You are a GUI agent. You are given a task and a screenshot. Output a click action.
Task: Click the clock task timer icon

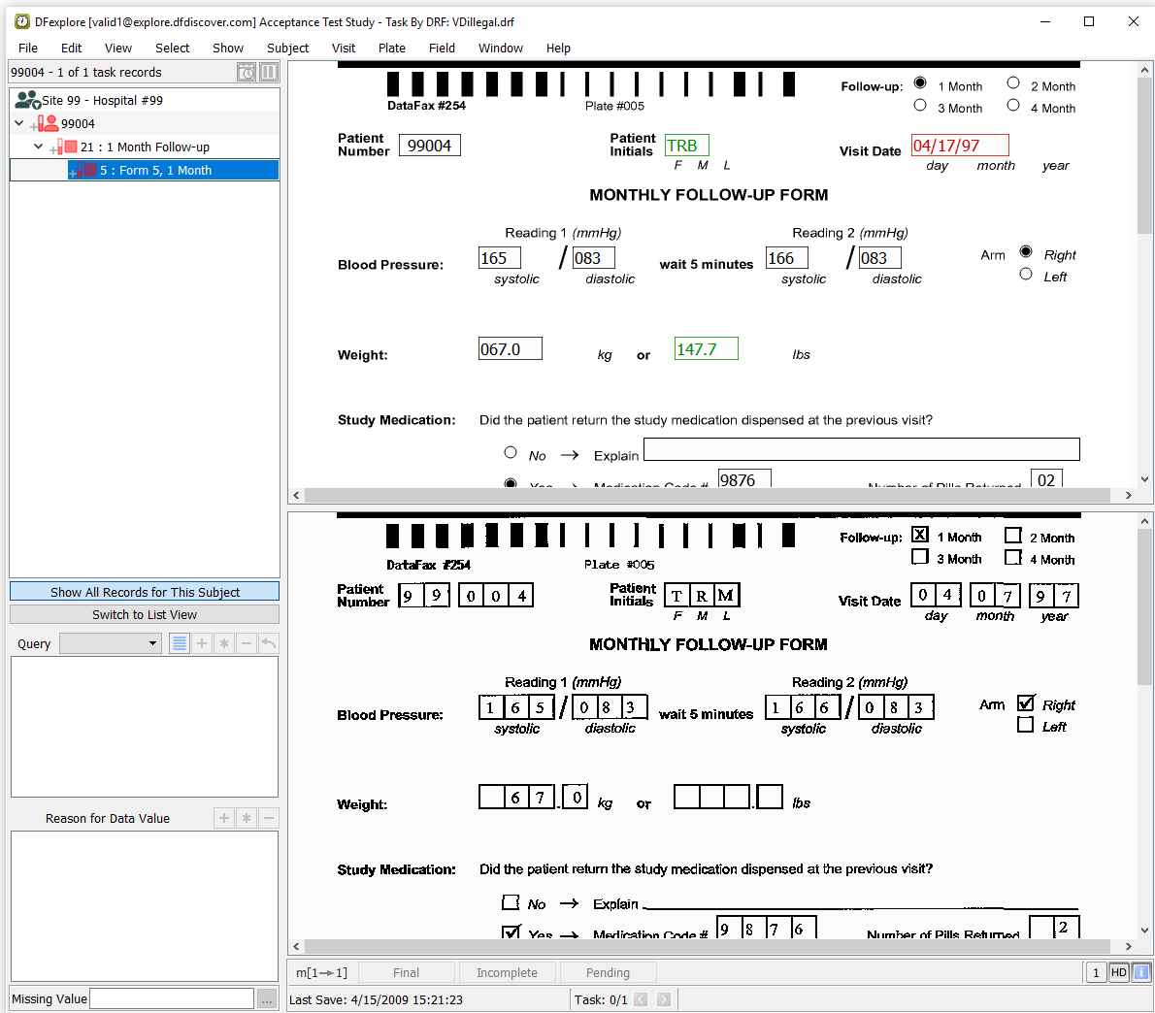(247, 72)
